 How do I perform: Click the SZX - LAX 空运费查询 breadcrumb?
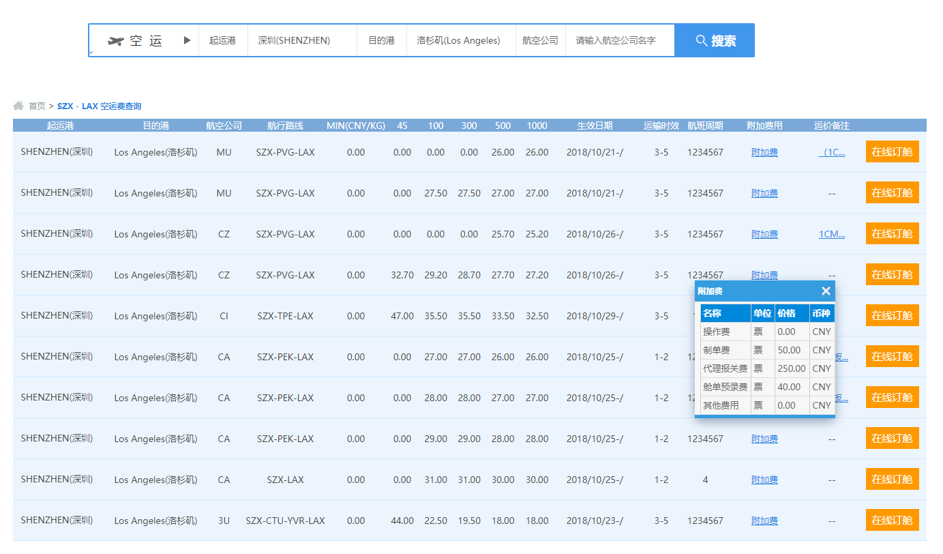[100, 106]
